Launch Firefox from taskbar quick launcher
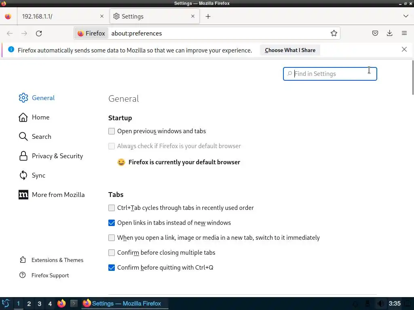Viewport: 414px width, 310px height. click(61, 304)
